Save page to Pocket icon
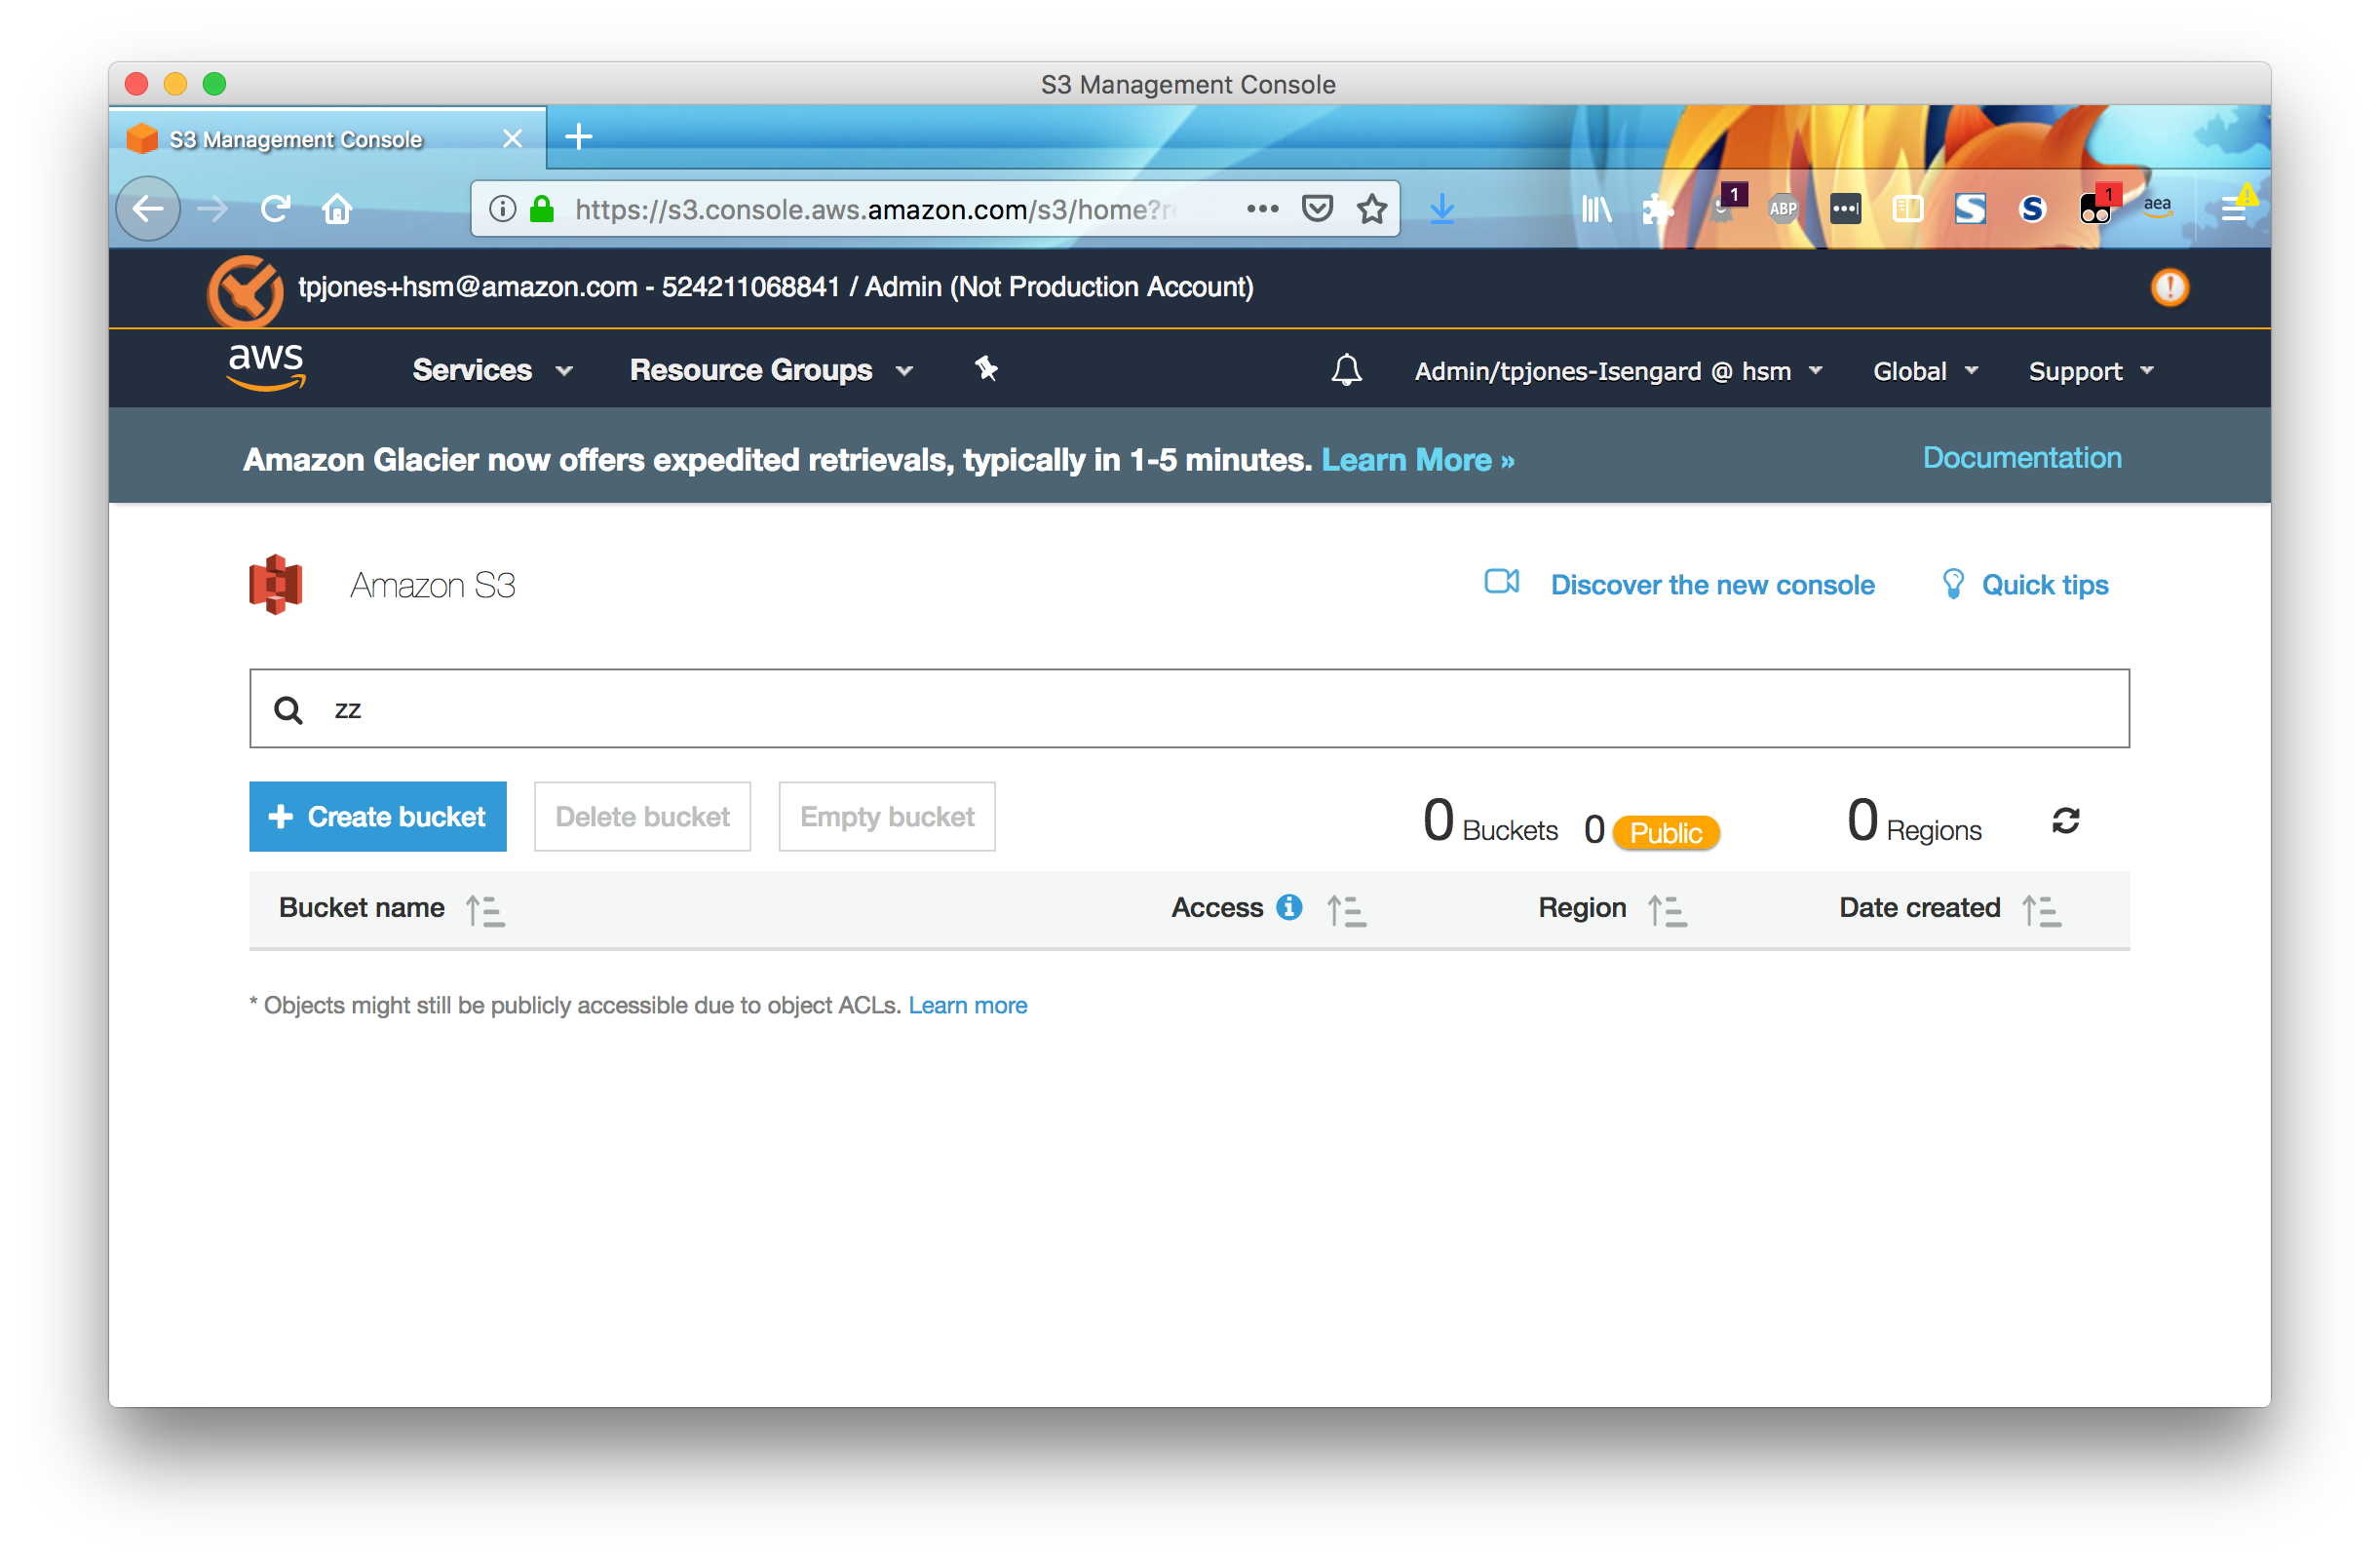The image size is (2380, 1563). pos(1317,209)
